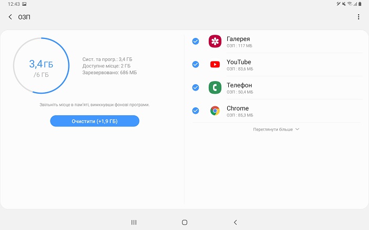Open the three-dot more options menu
This screenshot has width=369, height=230.
358,17
